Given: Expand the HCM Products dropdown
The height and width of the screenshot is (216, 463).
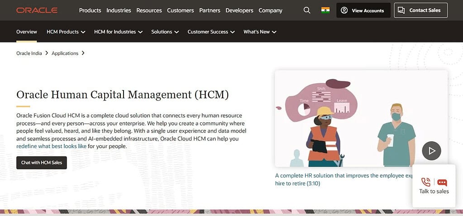Looking at the screenshot, I should pyautogui.click(x=66, y=32).
